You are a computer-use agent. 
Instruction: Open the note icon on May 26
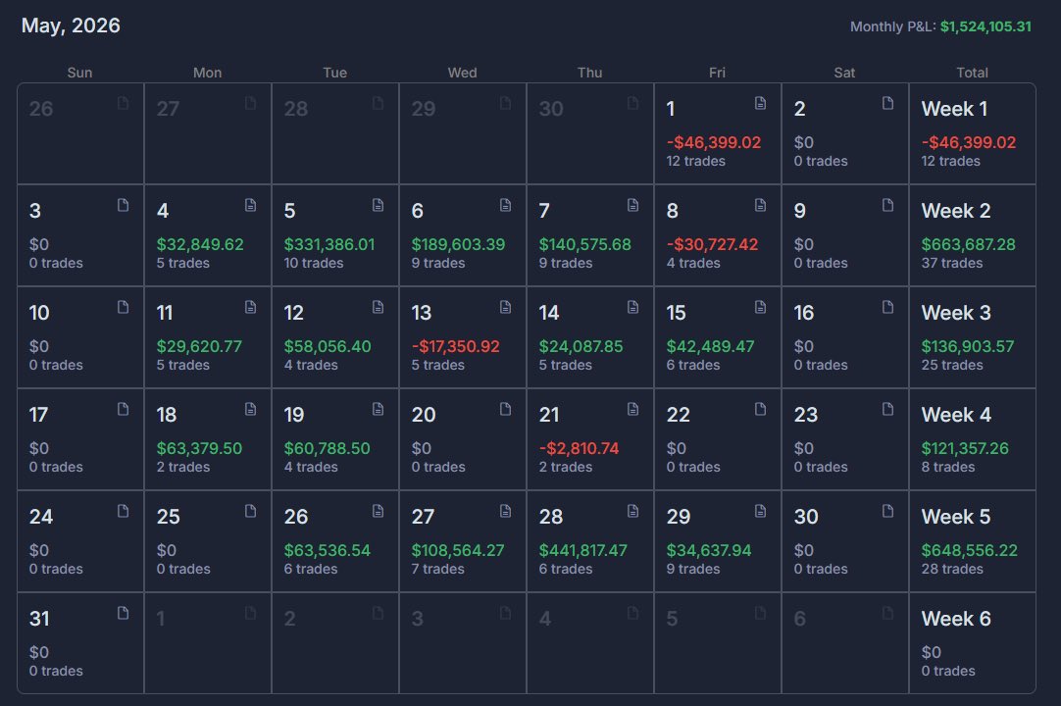point(378,511)
